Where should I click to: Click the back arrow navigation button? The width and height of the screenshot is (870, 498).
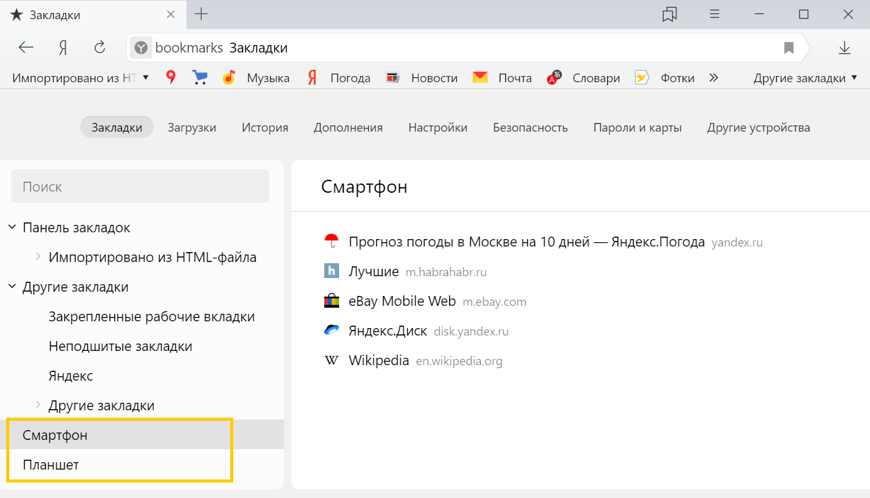(x=26, y=48)
